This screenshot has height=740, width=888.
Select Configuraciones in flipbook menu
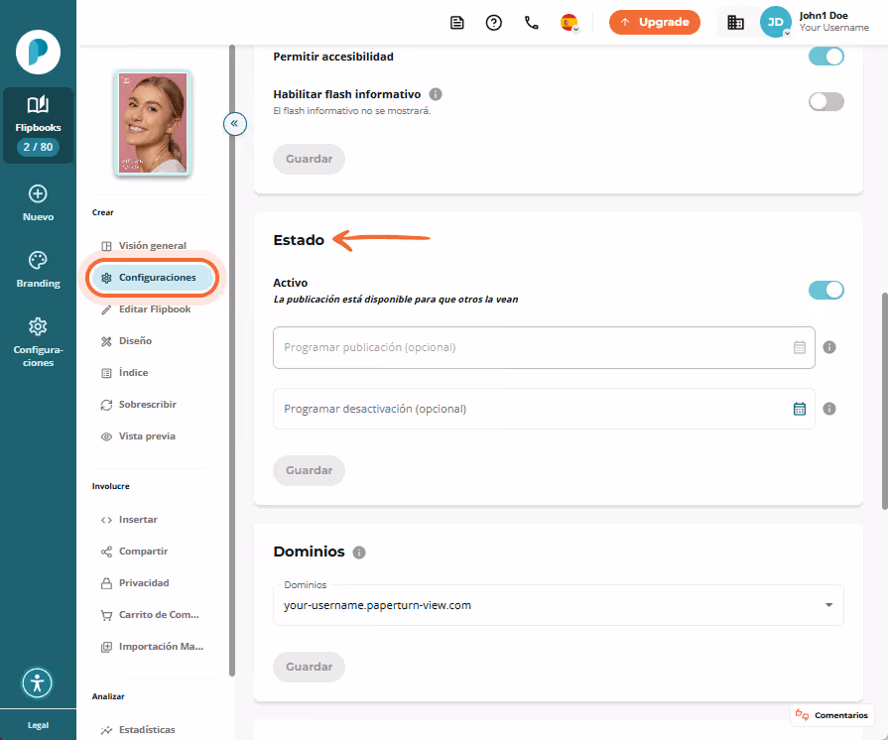click(x=152, y=278)
